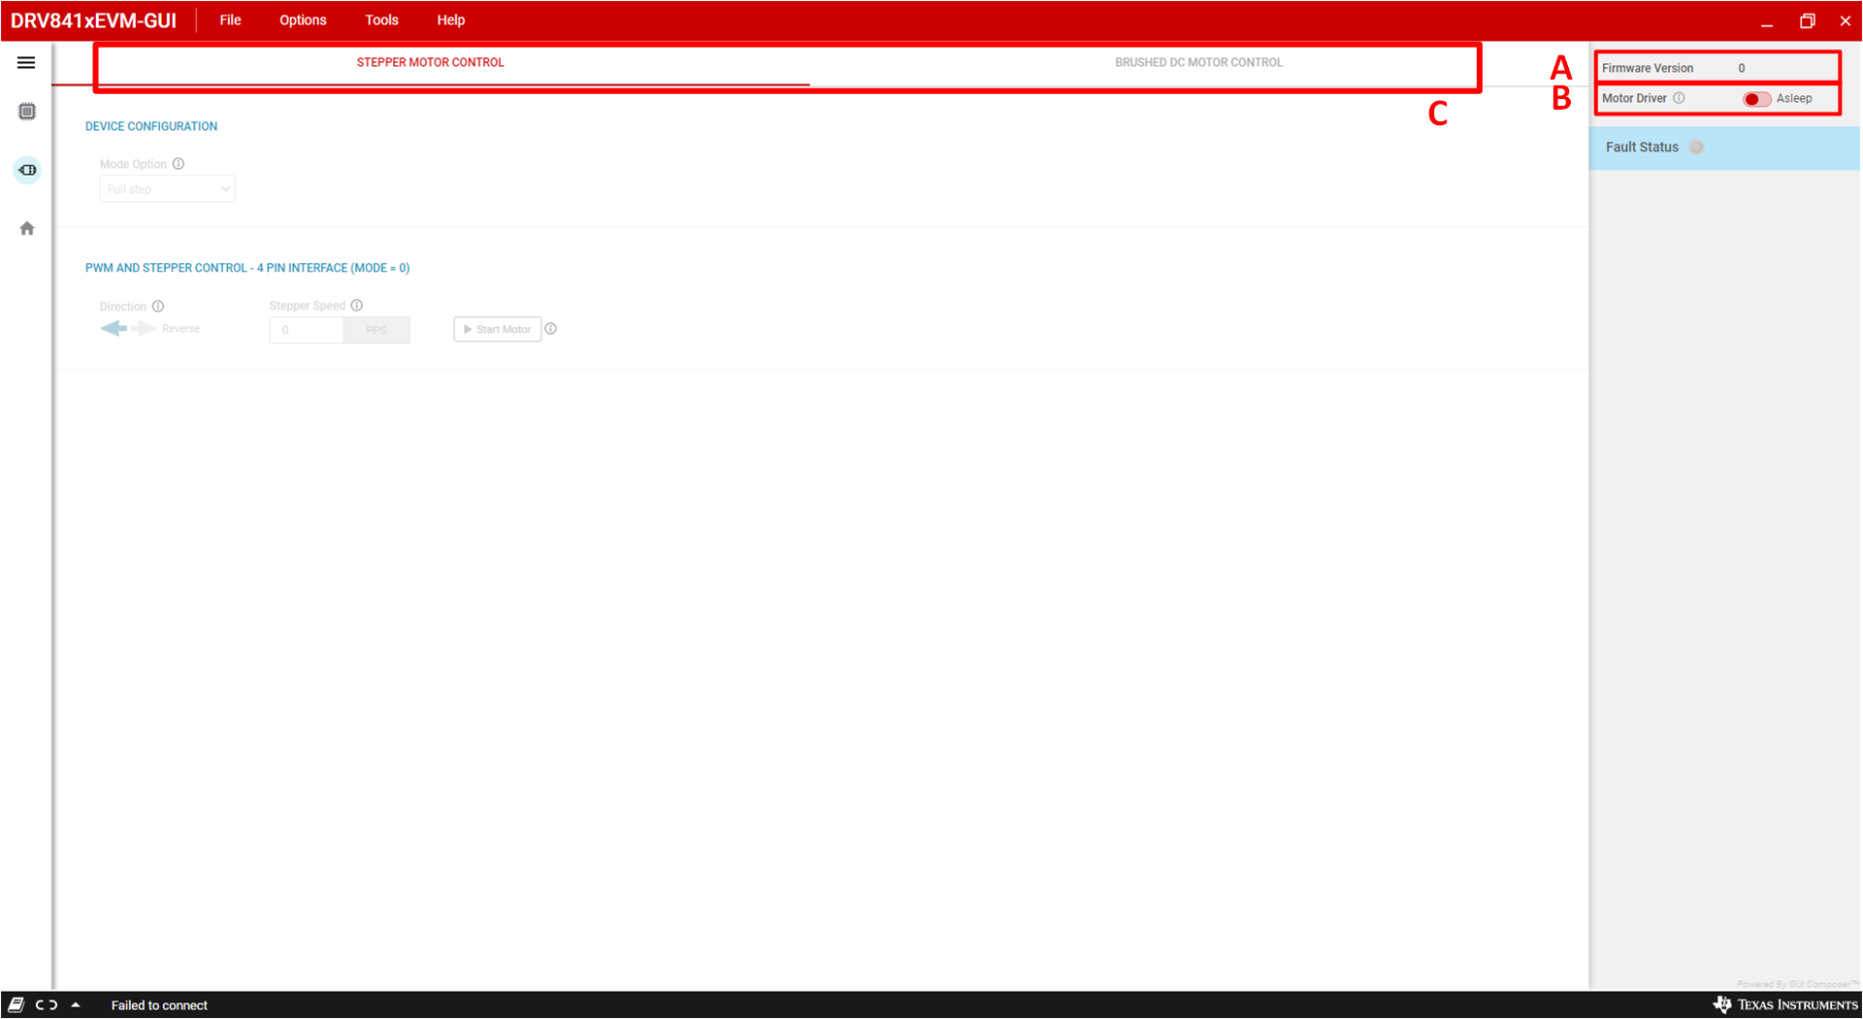Expand the status bar up-arrow panel
The height and width of the screenshot is (1019, 1863).
76,1004
